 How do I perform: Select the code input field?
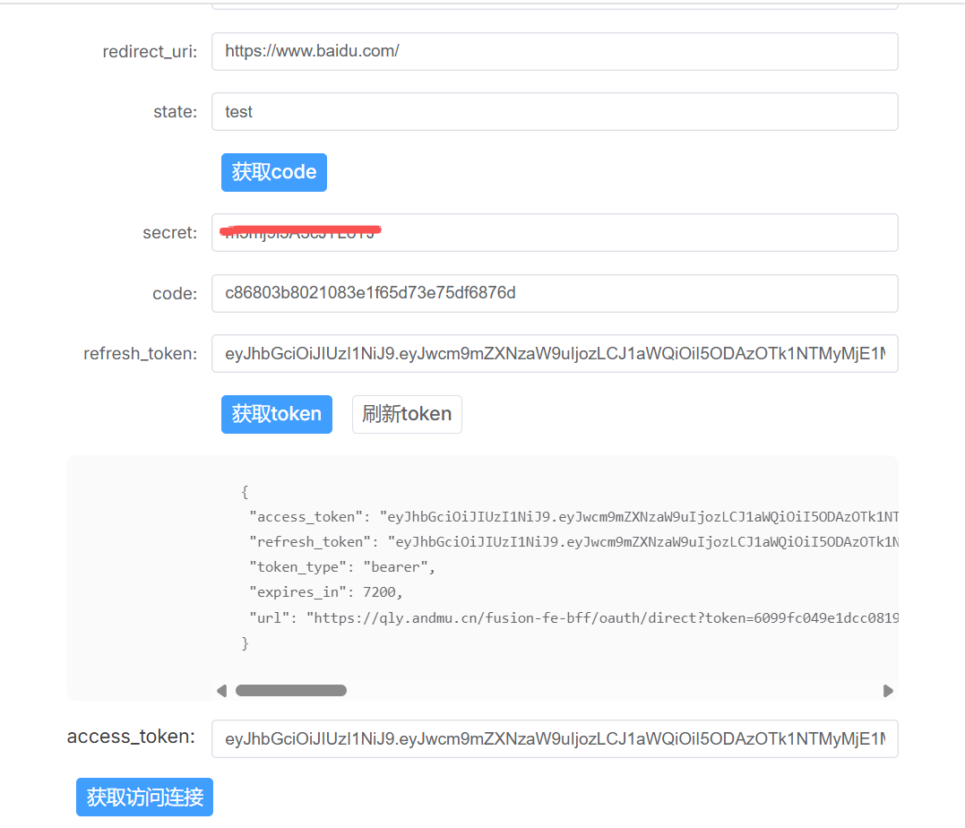[x=554, y=294]
